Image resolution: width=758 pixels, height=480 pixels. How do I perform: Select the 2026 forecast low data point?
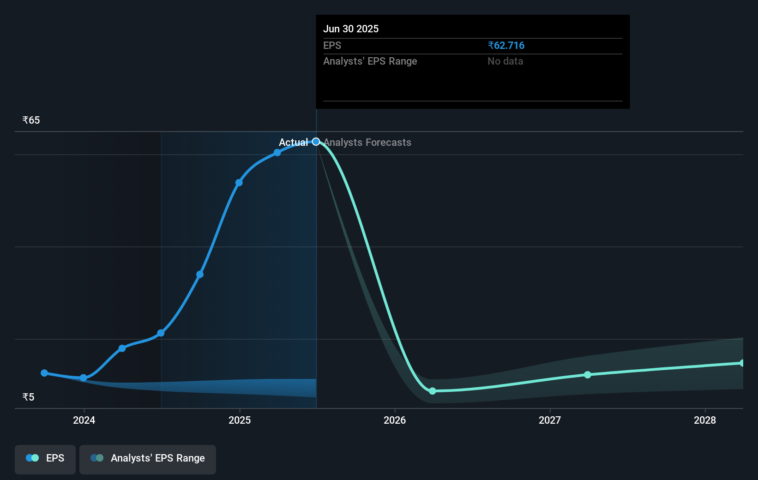coord(432,391)
